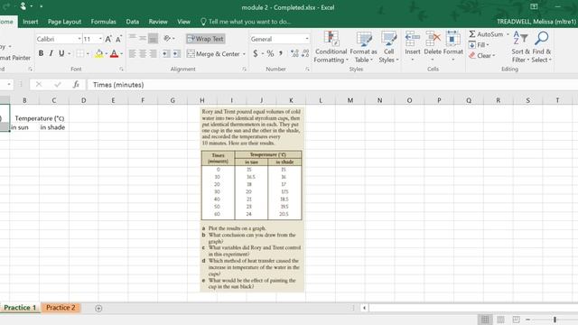The width and height of the screenshot is (578, 325).
Task: Align text right
Action: (153, 54)
